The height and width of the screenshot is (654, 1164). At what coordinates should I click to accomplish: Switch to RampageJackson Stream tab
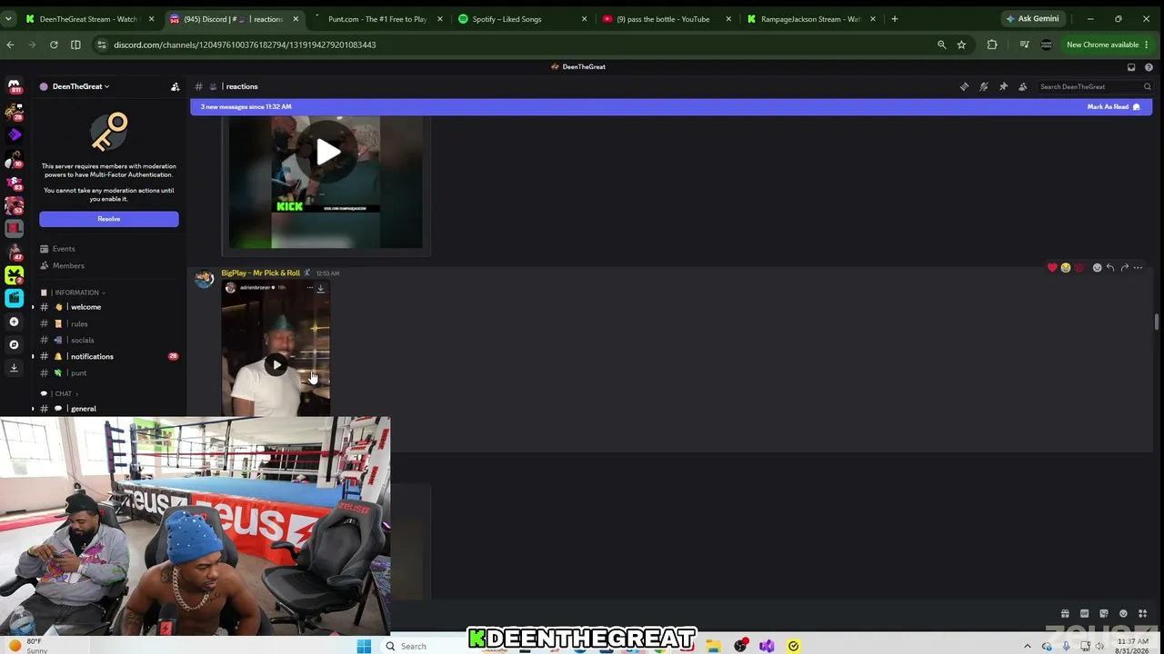coord(811,19)
